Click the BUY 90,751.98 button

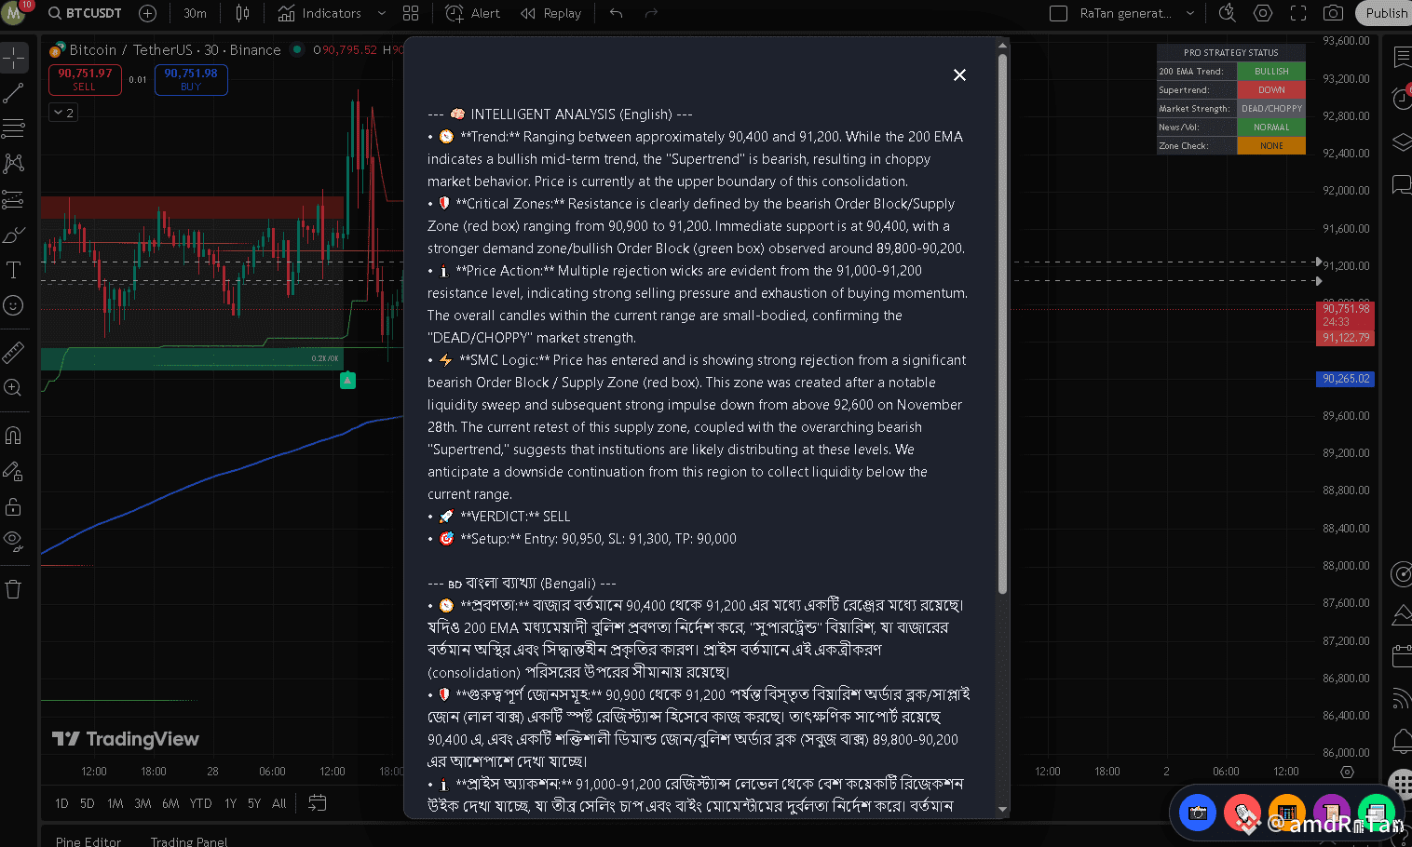tap(191, 79)
